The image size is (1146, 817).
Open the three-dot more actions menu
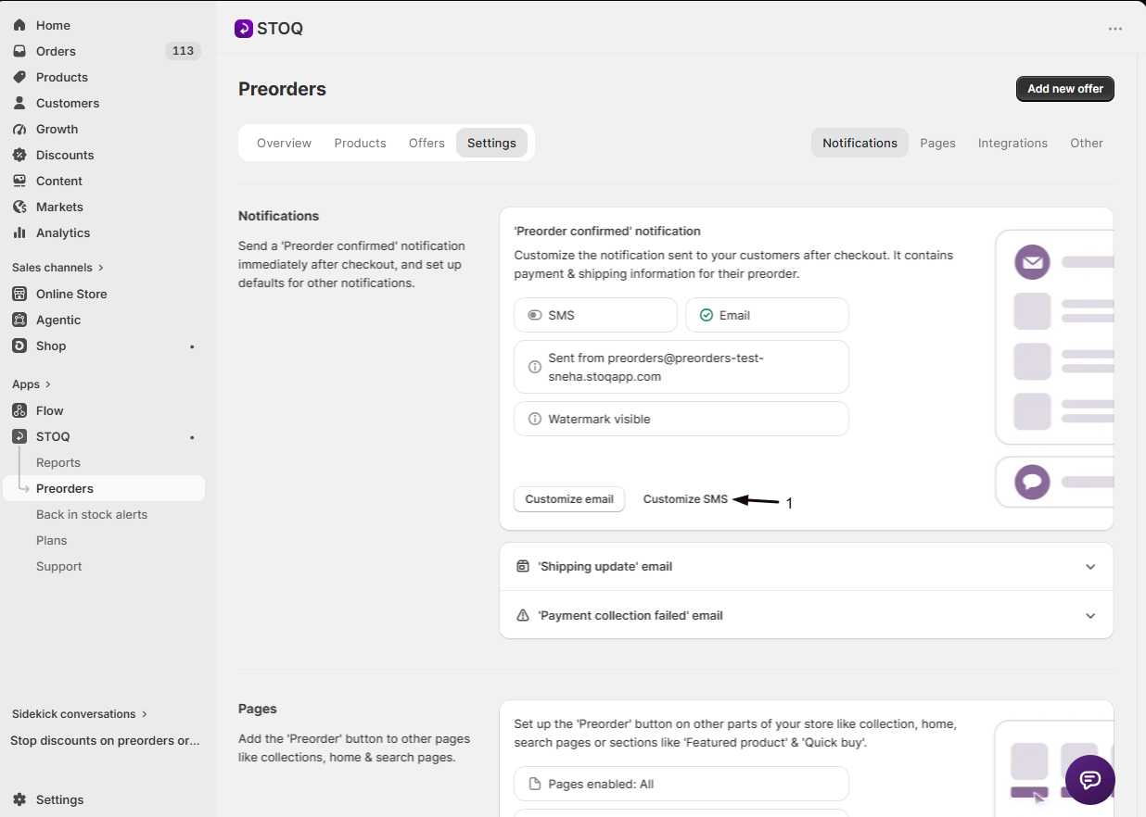(x=1115, y=29)
